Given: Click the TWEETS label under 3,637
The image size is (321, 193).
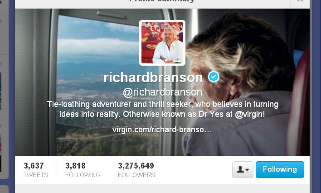Looking at the screenshot, I should [x=36, y=175].
